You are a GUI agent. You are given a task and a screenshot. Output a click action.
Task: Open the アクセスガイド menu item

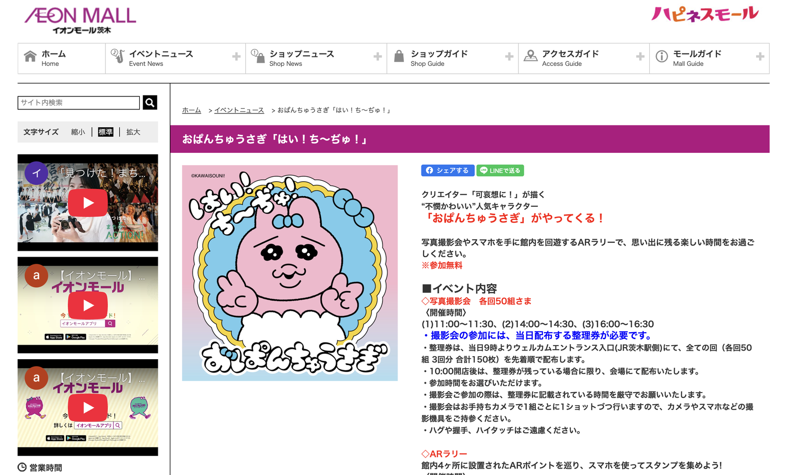(584, 58)
